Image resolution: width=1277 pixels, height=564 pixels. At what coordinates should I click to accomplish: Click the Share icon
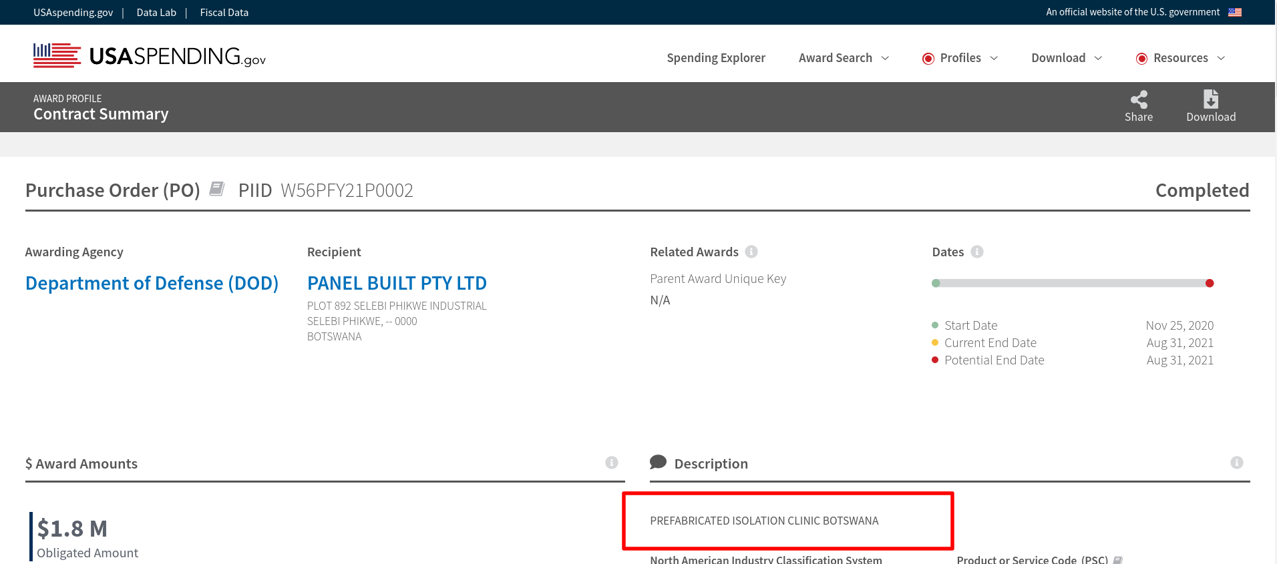tap(1139, 99)
